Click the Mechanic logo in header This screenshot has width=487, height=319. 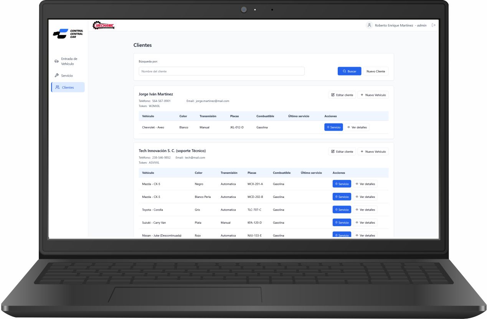[104, 26]
